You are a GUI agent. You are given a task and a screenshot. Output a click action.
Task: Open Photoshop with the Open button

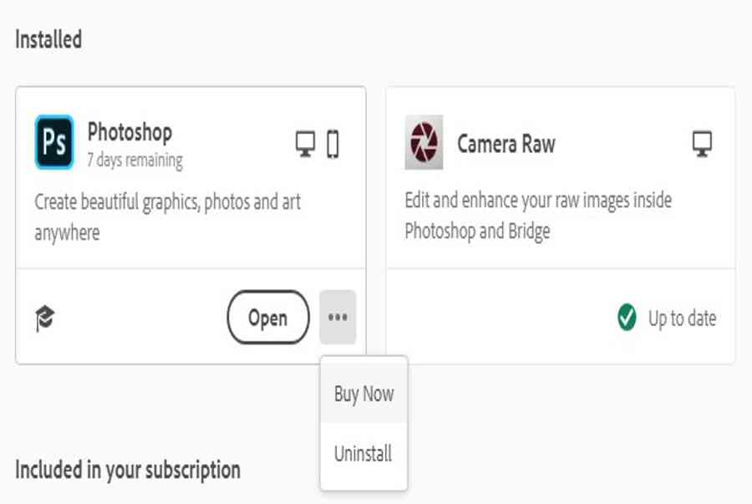pyautogui.click(x=268, y=317)
